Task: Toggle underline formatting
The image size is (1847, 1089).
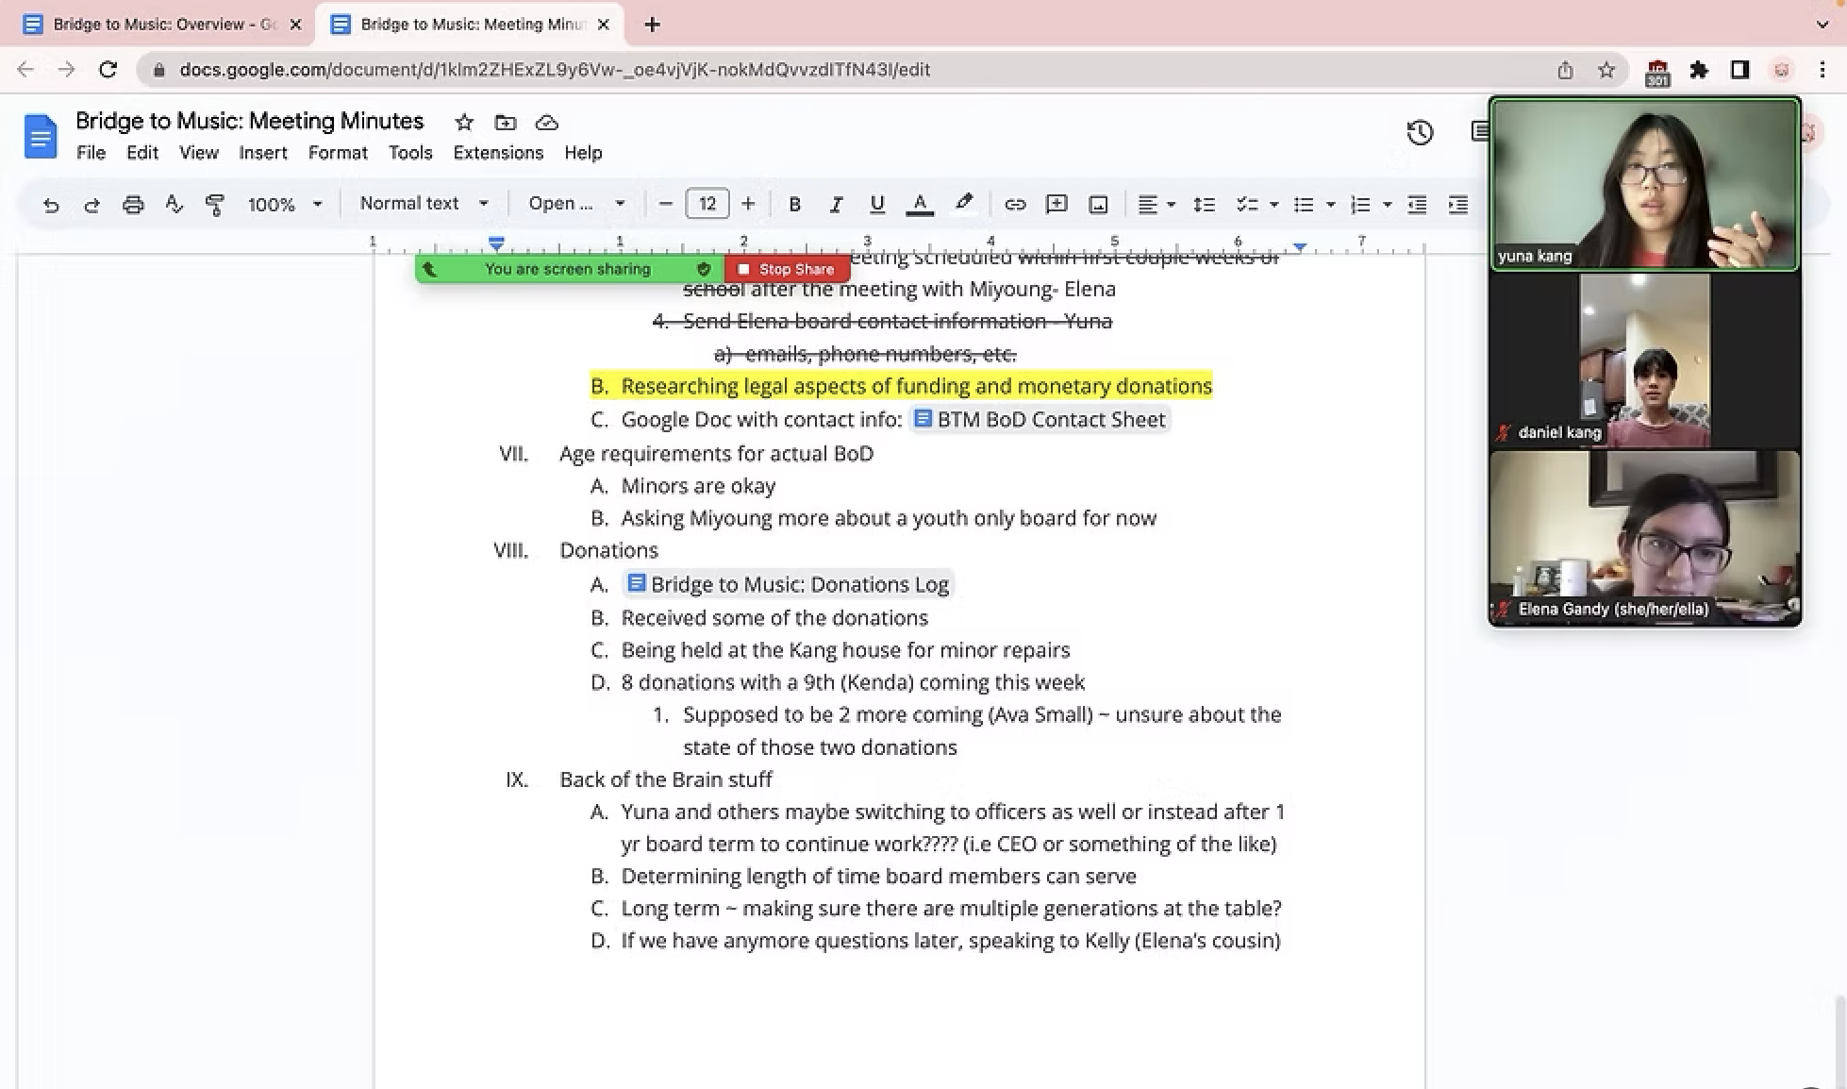Action: coord(876,204)
